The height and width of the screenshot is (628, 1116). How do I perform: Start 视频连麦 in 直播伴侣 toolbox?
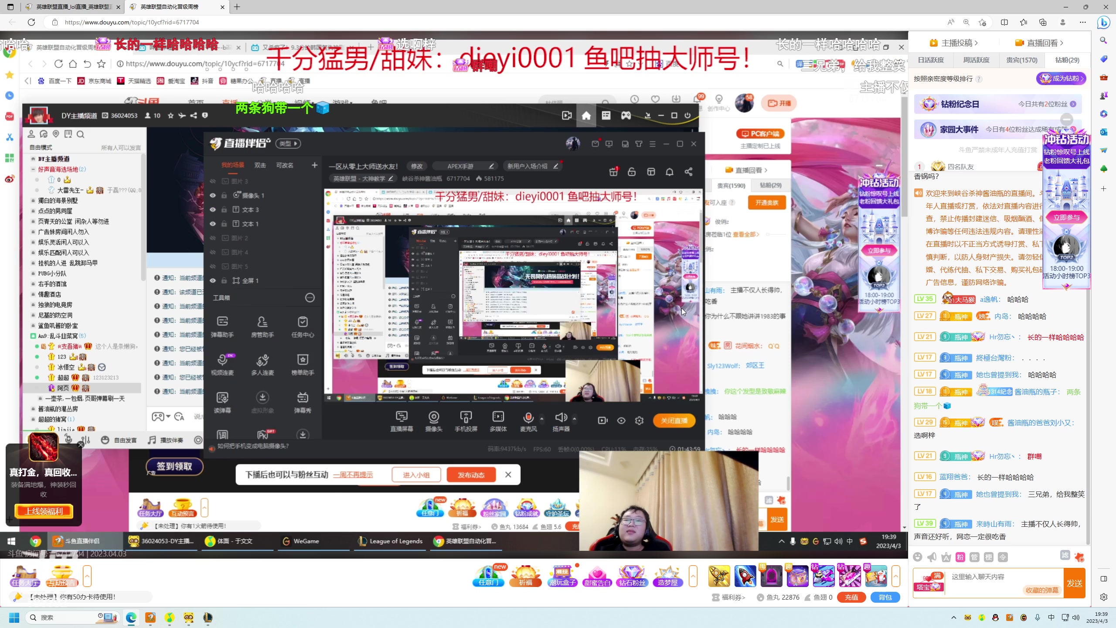point(222,365)
